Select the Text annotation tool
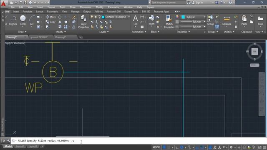The image size is (267, 150). tap(135, 20)
